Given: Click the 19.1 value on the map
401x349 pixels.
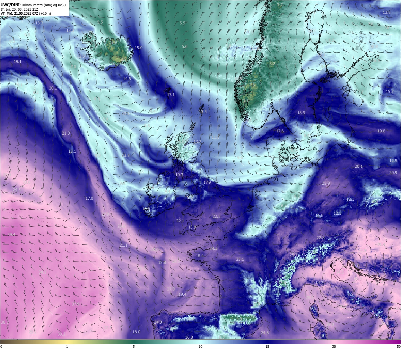Looking at the screenshot, I should coord(18,62).
